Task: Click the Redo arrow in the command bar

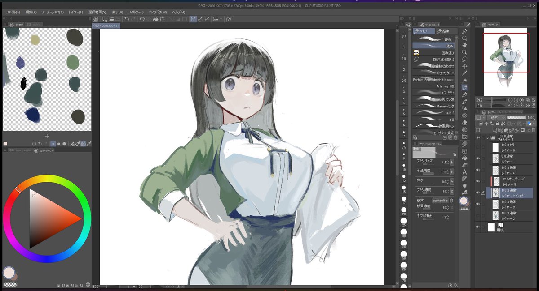Action: coord(134,19)
